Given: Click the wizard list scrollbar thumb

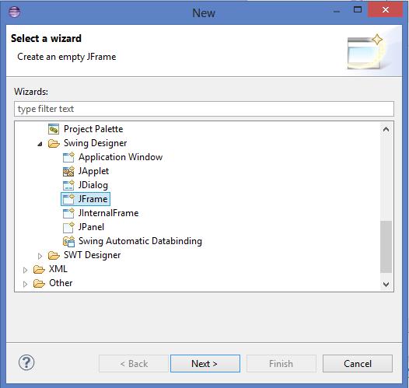Looking at the screenshot, I should point(386,246).
